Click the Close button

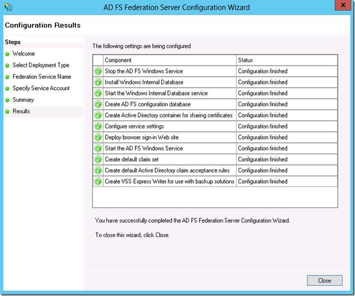tap(324, 280)
